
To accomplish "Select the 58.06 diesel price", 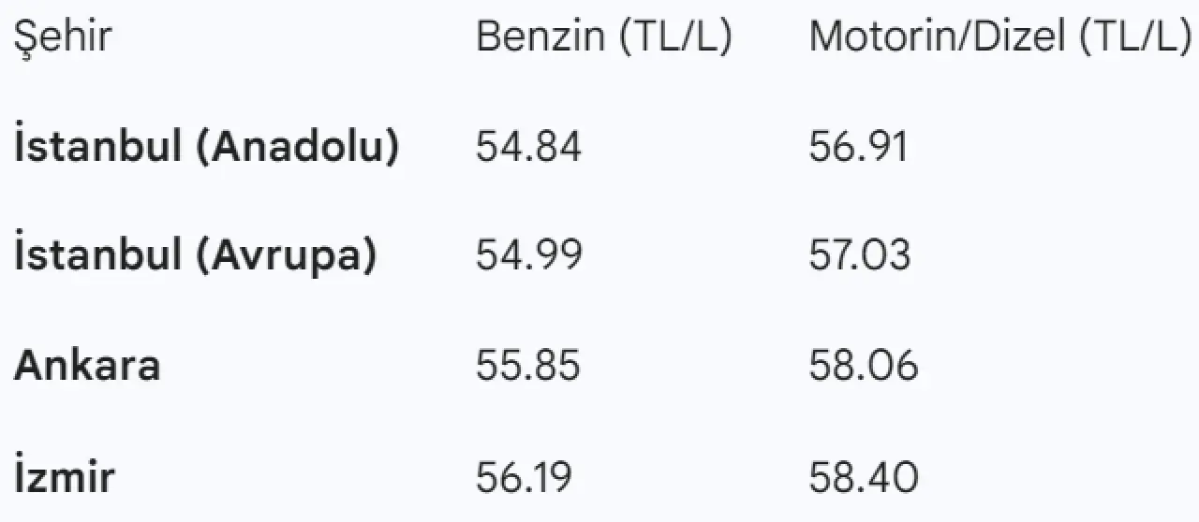I will click(x=864, y=365).
